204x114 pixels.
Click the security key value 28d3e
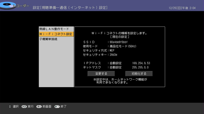[113, 55]
